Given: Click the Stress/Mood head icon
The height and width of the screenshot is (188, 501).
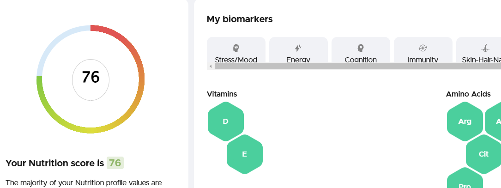Looking at the screenshot, I should point(236,48).
